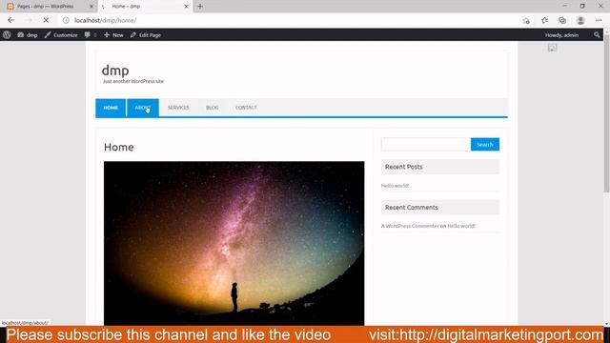Click admin bar search magnifier icon
The width and height of the screenshot is (610, 343).
(597, 35)
